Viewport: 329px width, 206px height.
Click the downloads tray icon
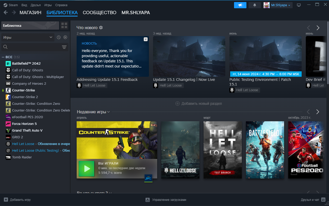148,200
